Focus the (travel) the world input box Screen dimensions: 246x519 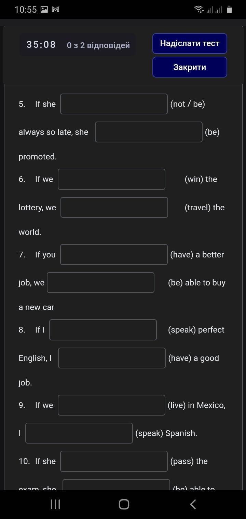coord(114,207)
